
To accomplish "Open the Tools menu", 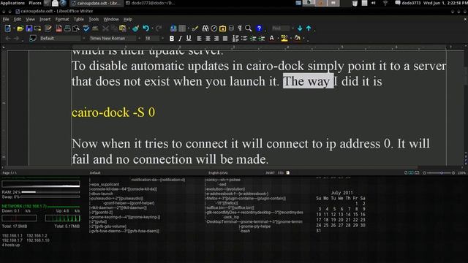I will click(94, 19).
